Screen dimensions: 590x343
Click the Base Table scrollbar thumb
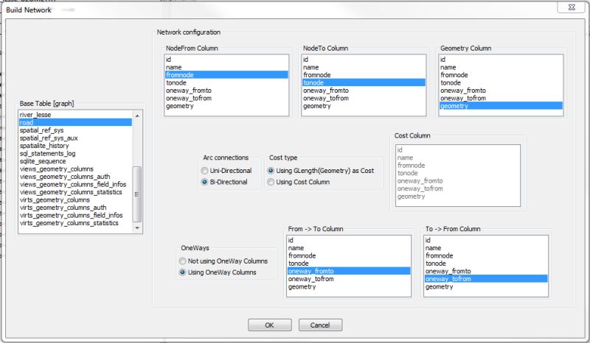pos(137,194)
